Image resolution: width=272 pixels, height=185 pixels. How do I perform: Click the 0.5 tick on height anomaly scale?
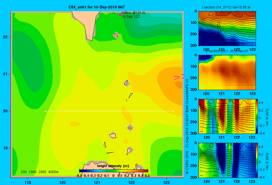[x=147, y=176]
